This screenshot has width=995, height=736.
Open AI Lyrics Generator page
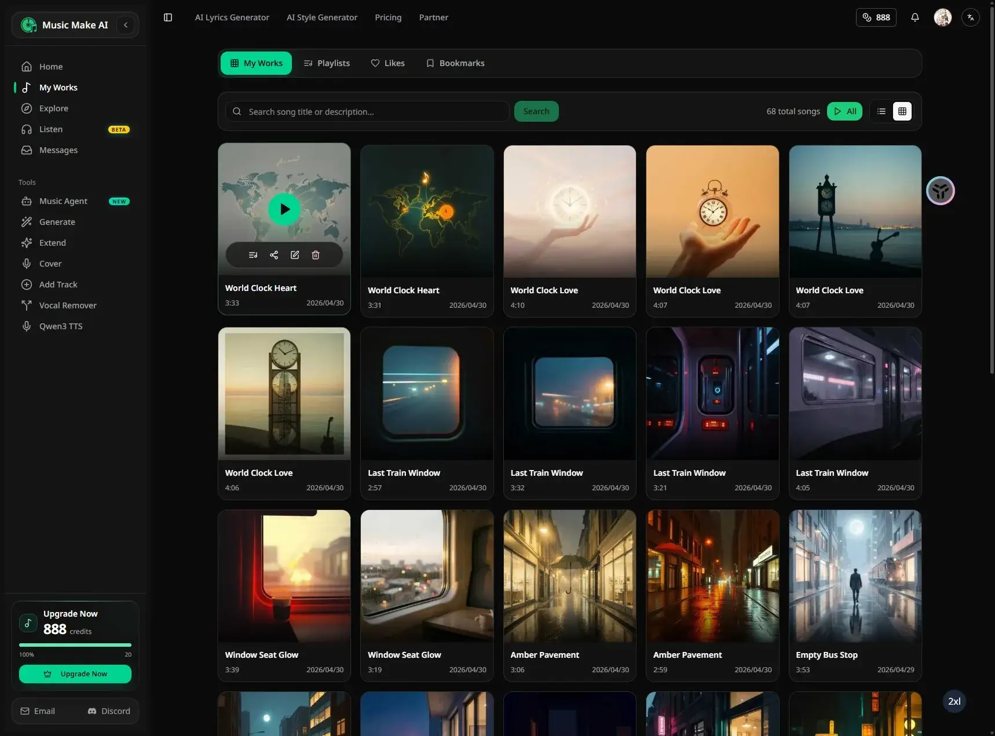(232, 17)
